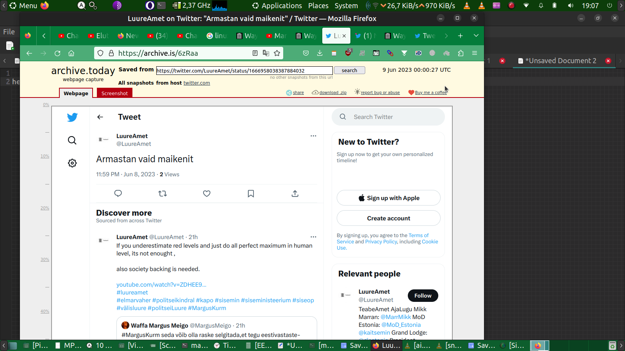Click the Create account button
The width and height of the screenshot is (625, 351).
click(389, 218)
